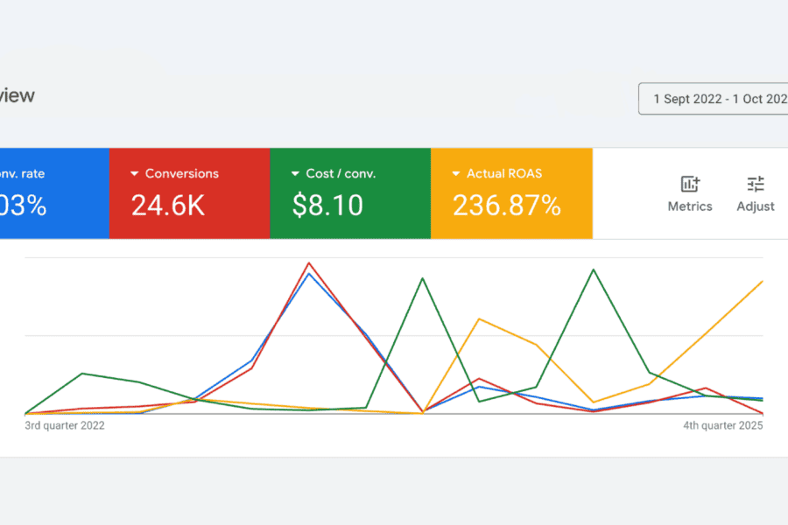Click the Adjust sliders icon
Viewport: 788px width, 525px height.
[x=755, y=184]
